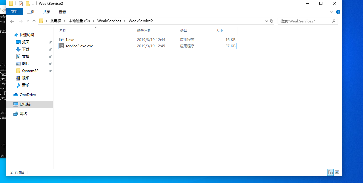Screen dimensions: 363x183
Task: Switch to large icons view layout
Action: point(337,172)
